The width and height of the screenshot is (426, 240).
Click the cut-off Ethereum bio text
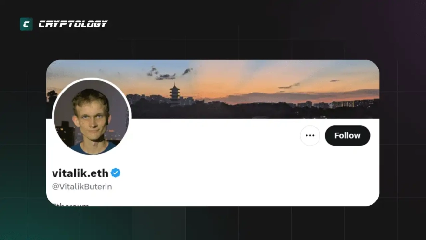(x=71, y=204)
